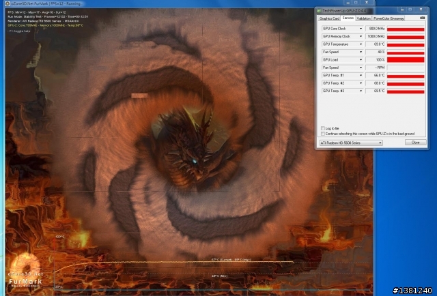Image resolution: width=437 pixels, height=296 pixels.
Task: Expand the GPU Temp. #3 dropdown
Action: coord(361,91)
